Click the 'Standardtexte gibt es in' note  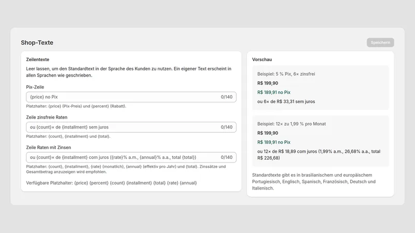click(x=314, y=182)
